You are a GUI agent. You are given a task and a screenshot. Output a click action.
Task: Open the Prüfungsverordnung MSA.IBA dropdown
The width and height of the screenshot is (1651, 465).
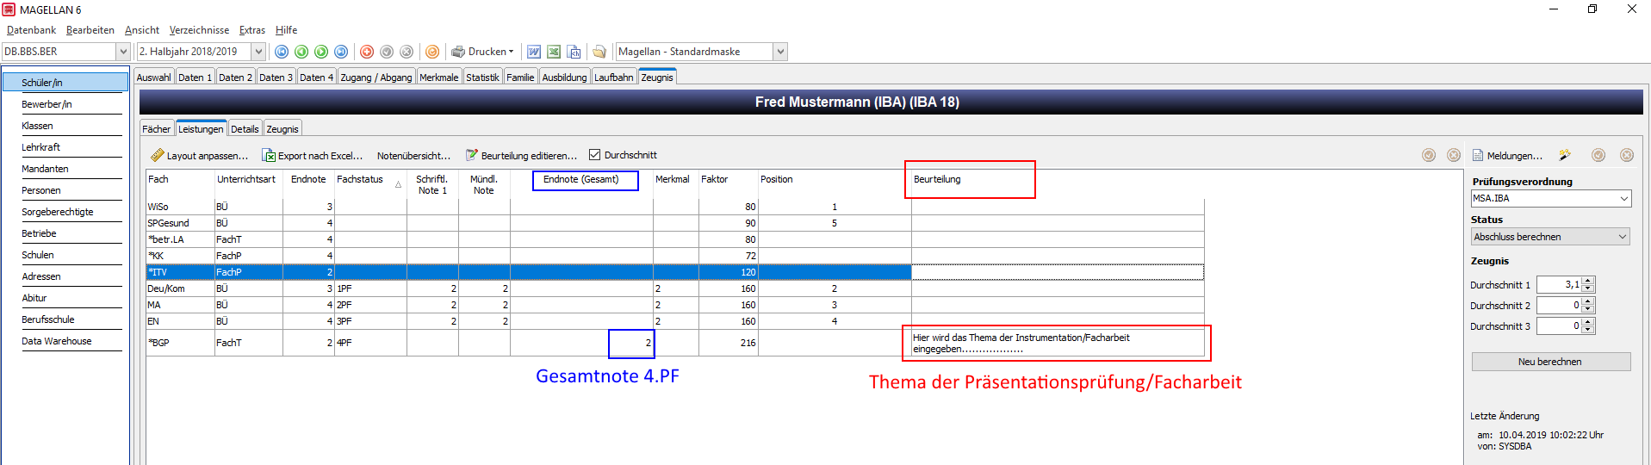(1624, 198)
